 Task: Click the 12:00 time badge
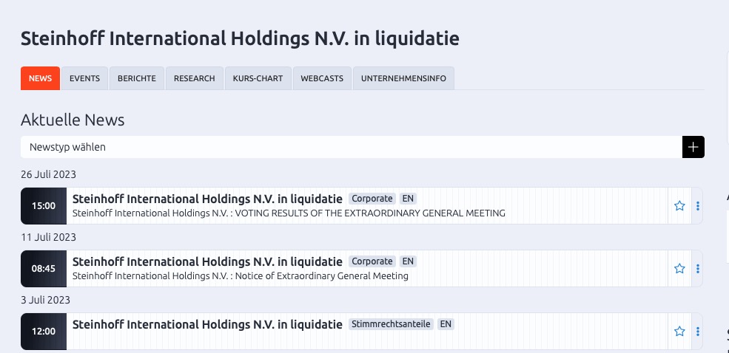(x=44, y=332)
